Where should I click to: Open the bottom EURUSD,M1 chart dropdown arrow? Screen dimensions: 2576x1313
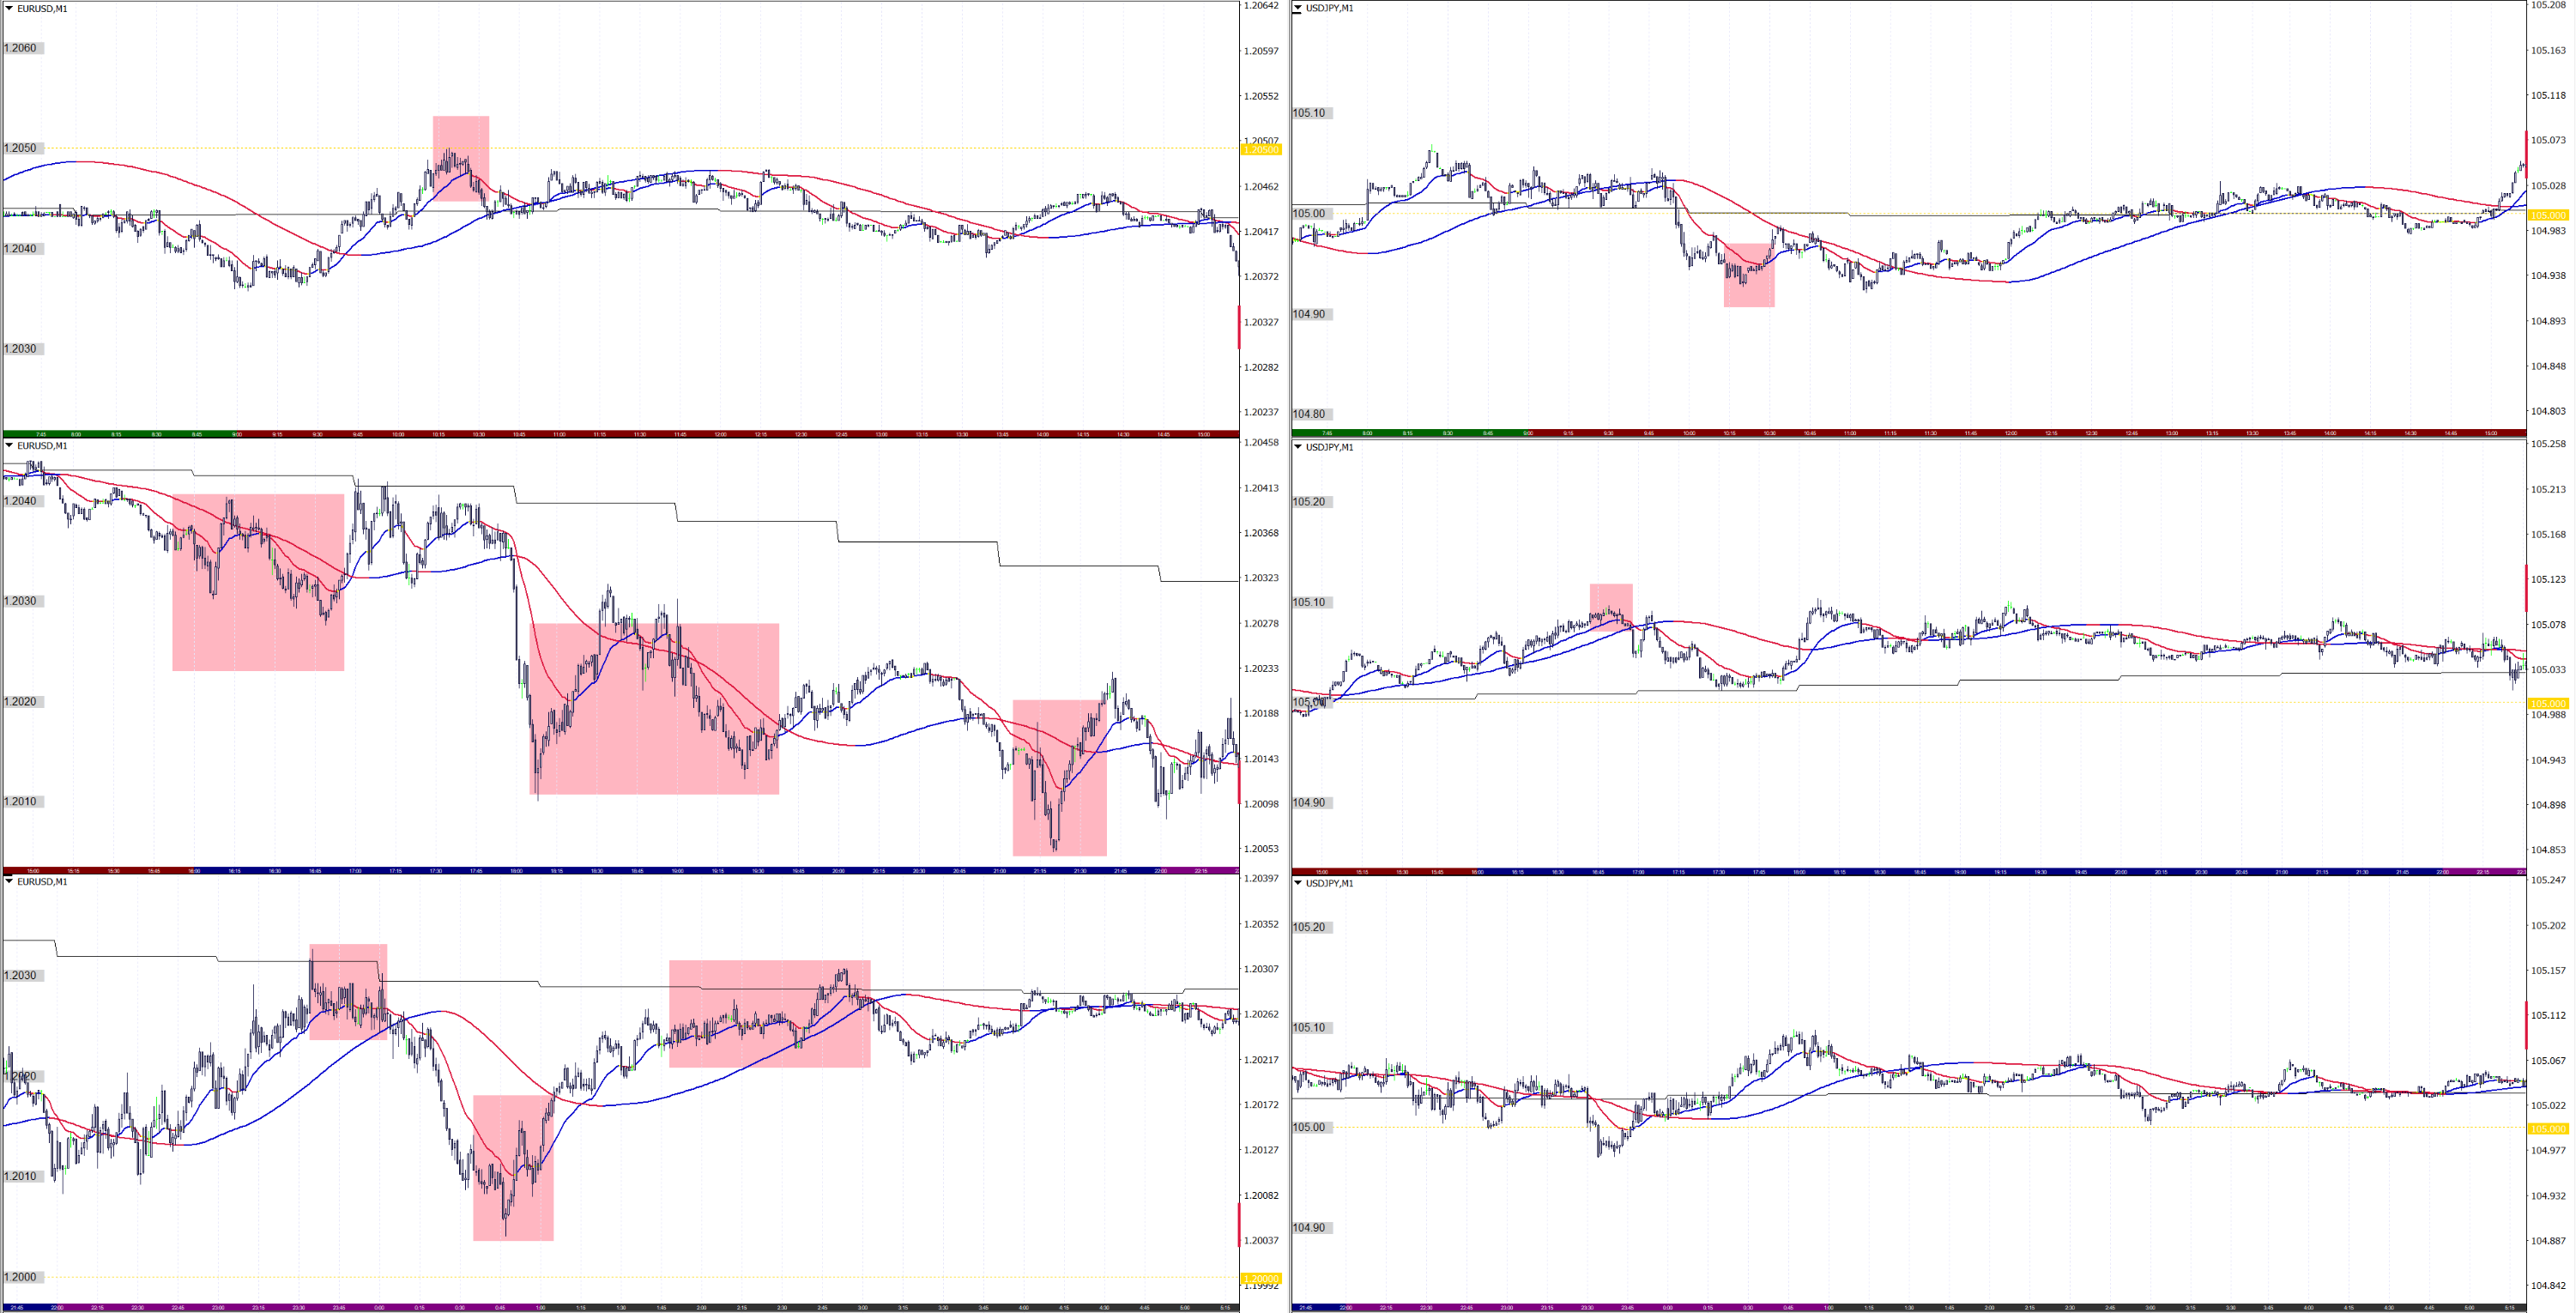(9, 881)
